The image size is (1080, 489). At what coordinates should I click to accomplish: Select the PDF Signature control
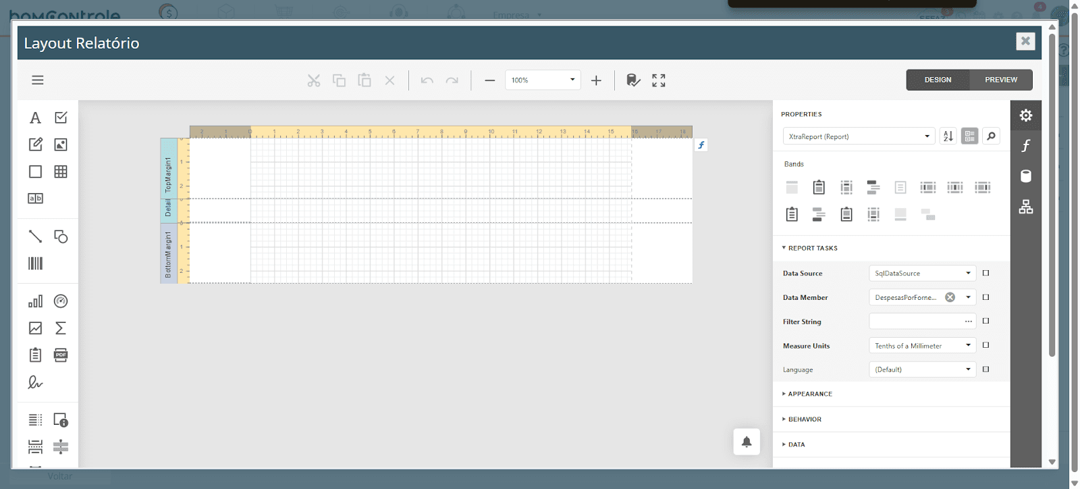point(35,382)
